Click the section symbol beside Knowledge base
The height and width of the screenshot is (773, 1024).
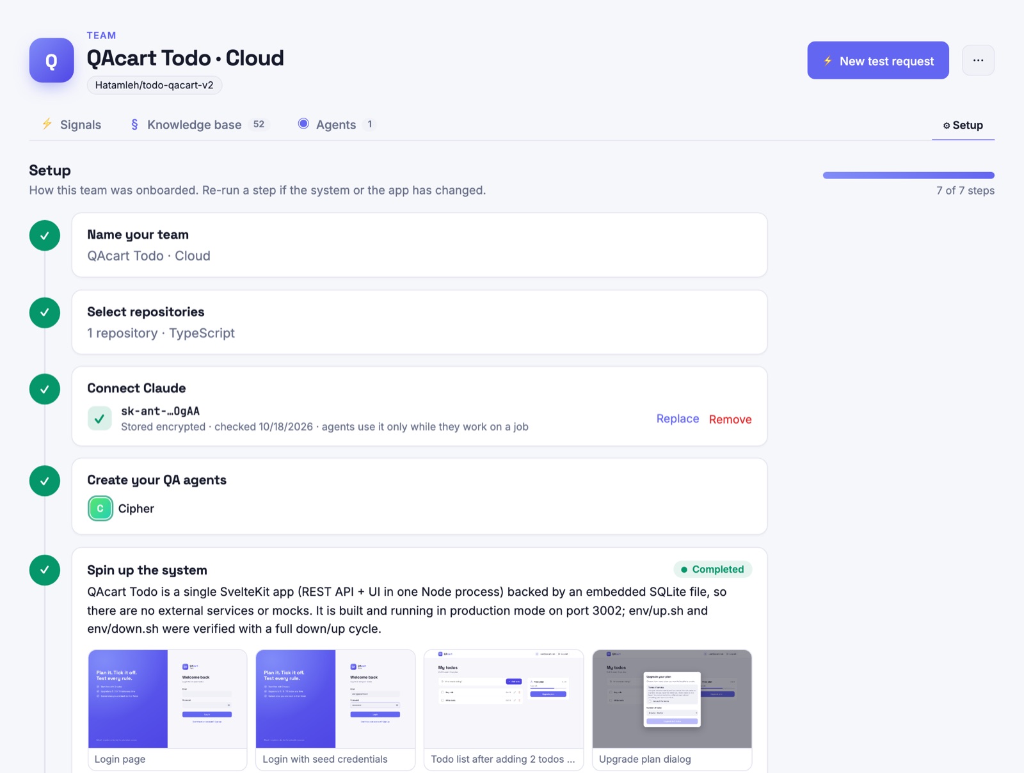[x=134, y=124]
